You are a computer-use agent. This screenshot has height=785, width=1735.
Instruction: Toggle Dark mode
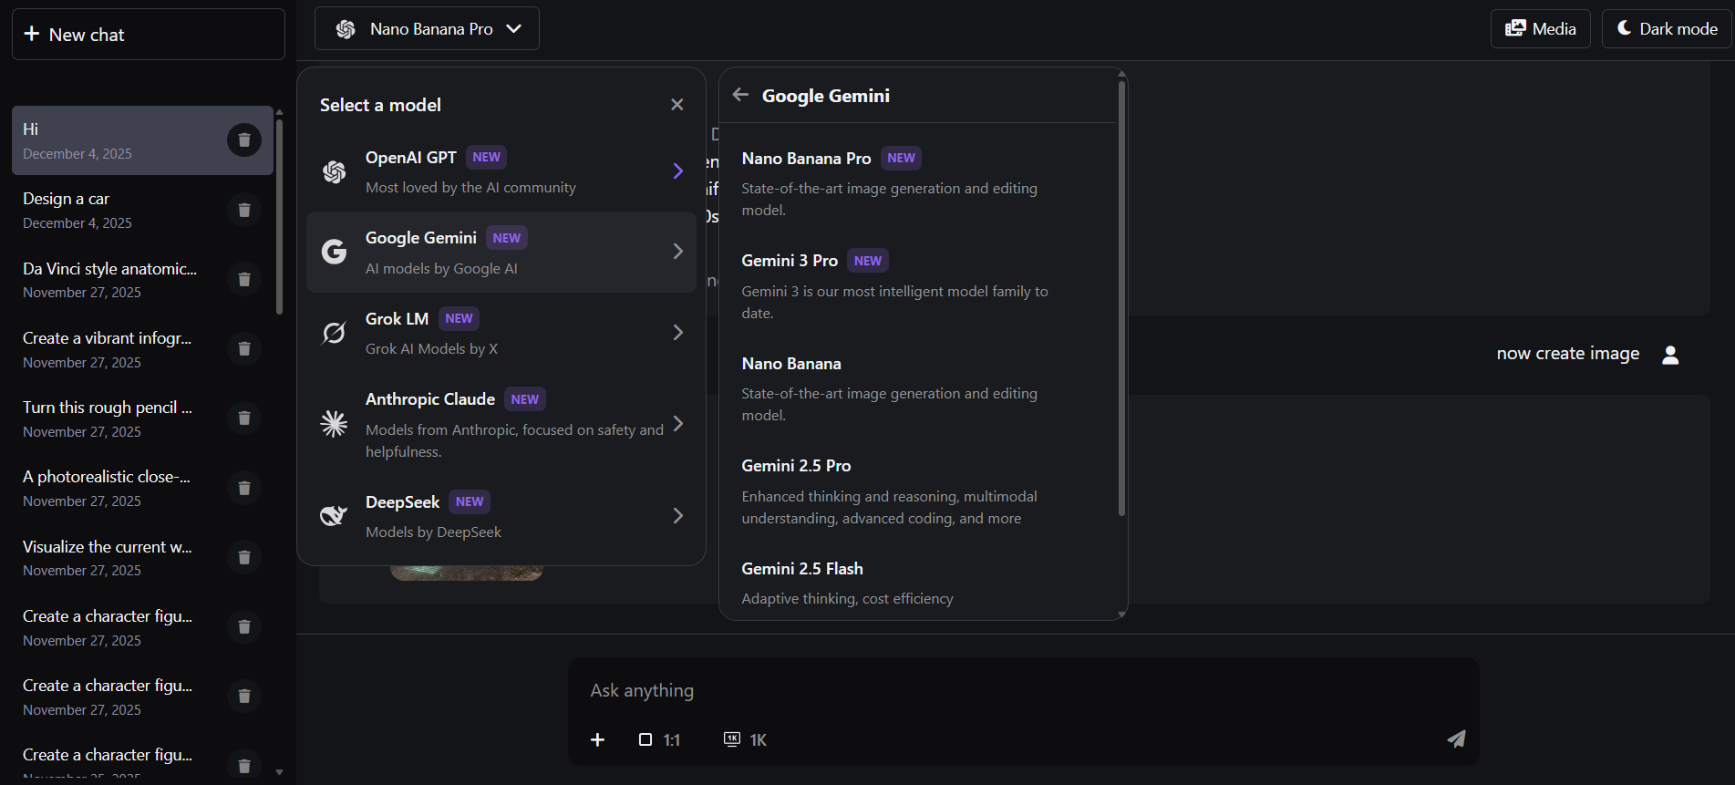coord(1668,29)
